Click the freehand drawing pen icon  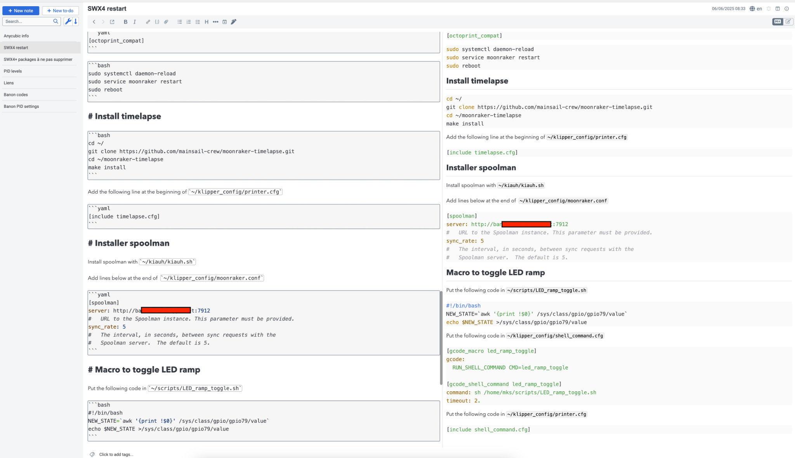click(x=234, y=22)
